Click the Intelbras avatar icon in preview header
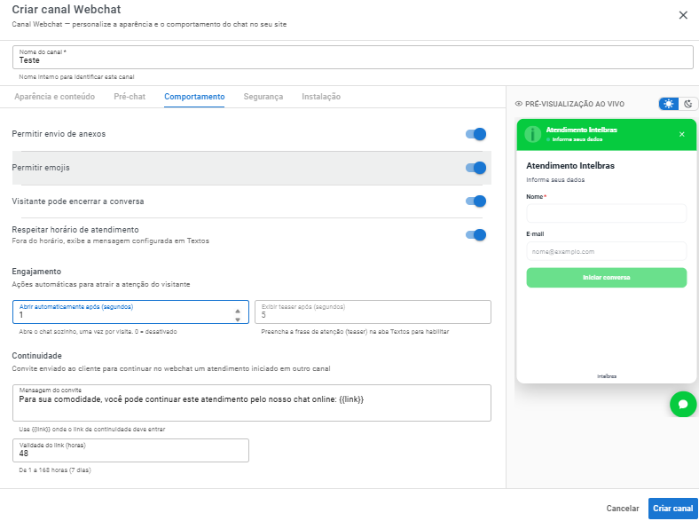699x521 pixels. (533, 134)
